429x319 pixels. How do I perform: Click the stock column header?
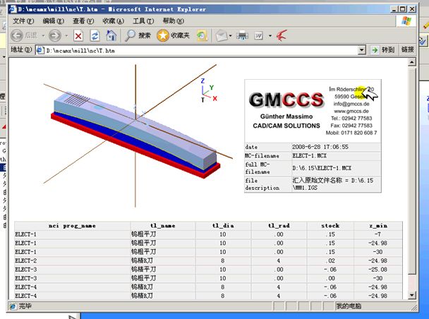coord(330,226)
